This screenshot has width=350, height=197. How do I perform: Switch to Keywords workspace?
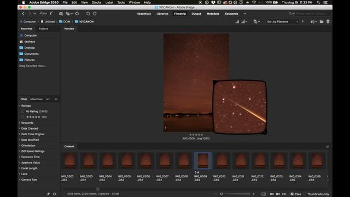pos(231,14)
